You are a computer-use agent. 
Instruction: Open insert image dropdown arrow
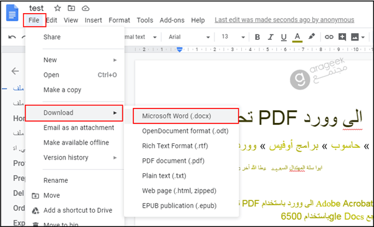pyautogui.click(x=363, y=37)
